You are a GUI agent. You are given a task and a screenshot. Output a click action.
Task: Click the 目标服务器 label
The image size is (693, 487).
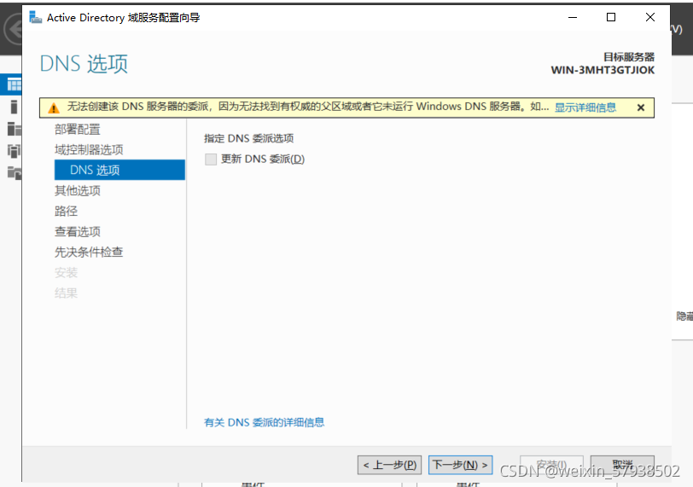point(629,57)
